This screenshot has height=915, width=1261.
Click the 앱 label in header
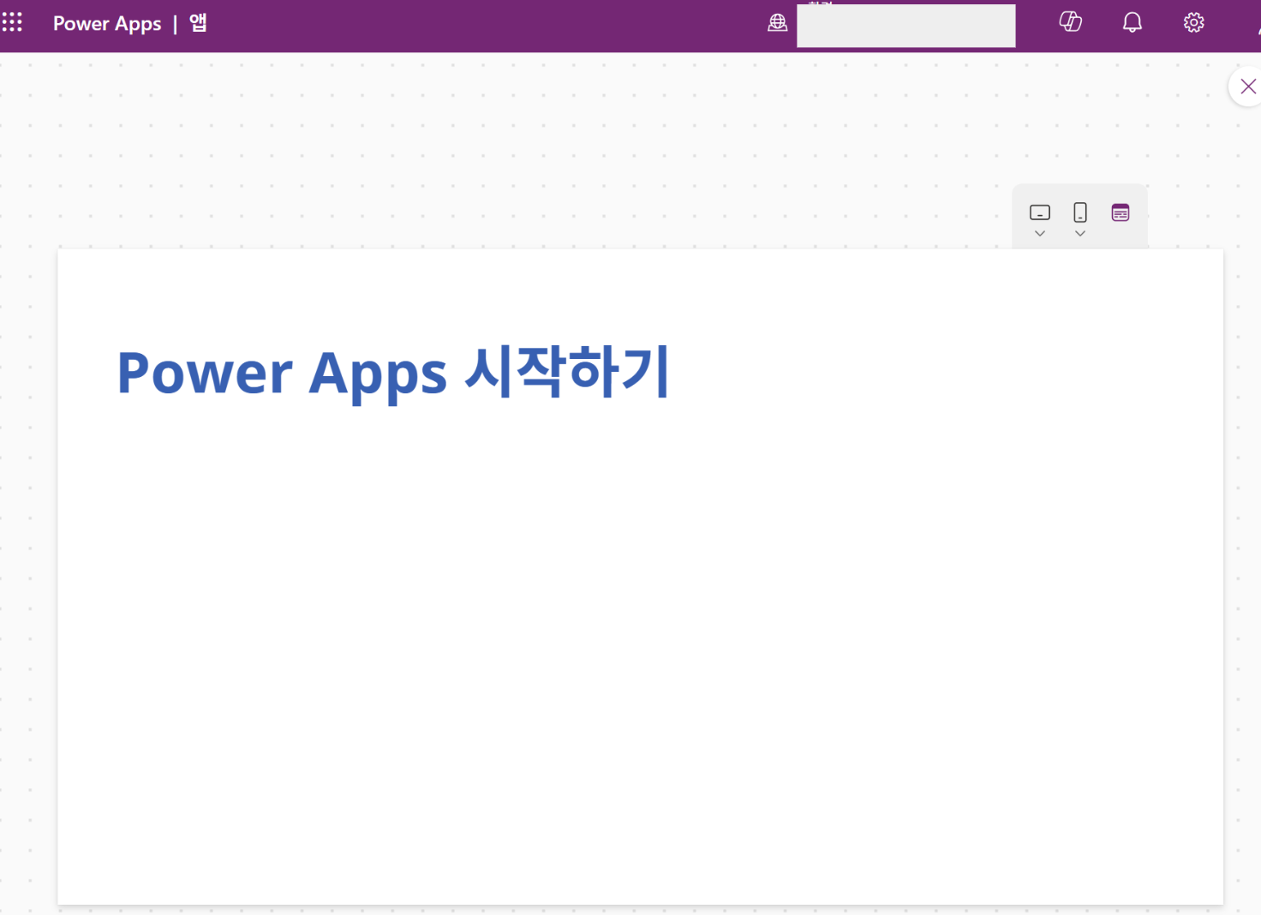[x=198, y=23]
